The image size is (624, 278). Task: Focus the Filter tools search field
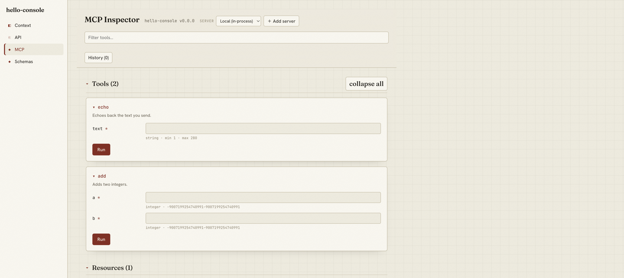pyautogui.click(x=237, y=38)
